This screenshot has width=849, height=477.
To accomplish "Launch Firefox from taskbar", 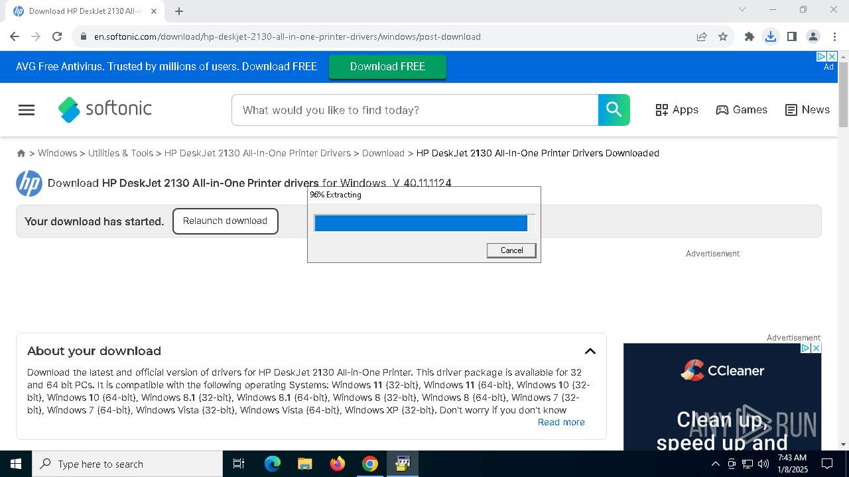I will pyautogui.click(x=338, y=464).
